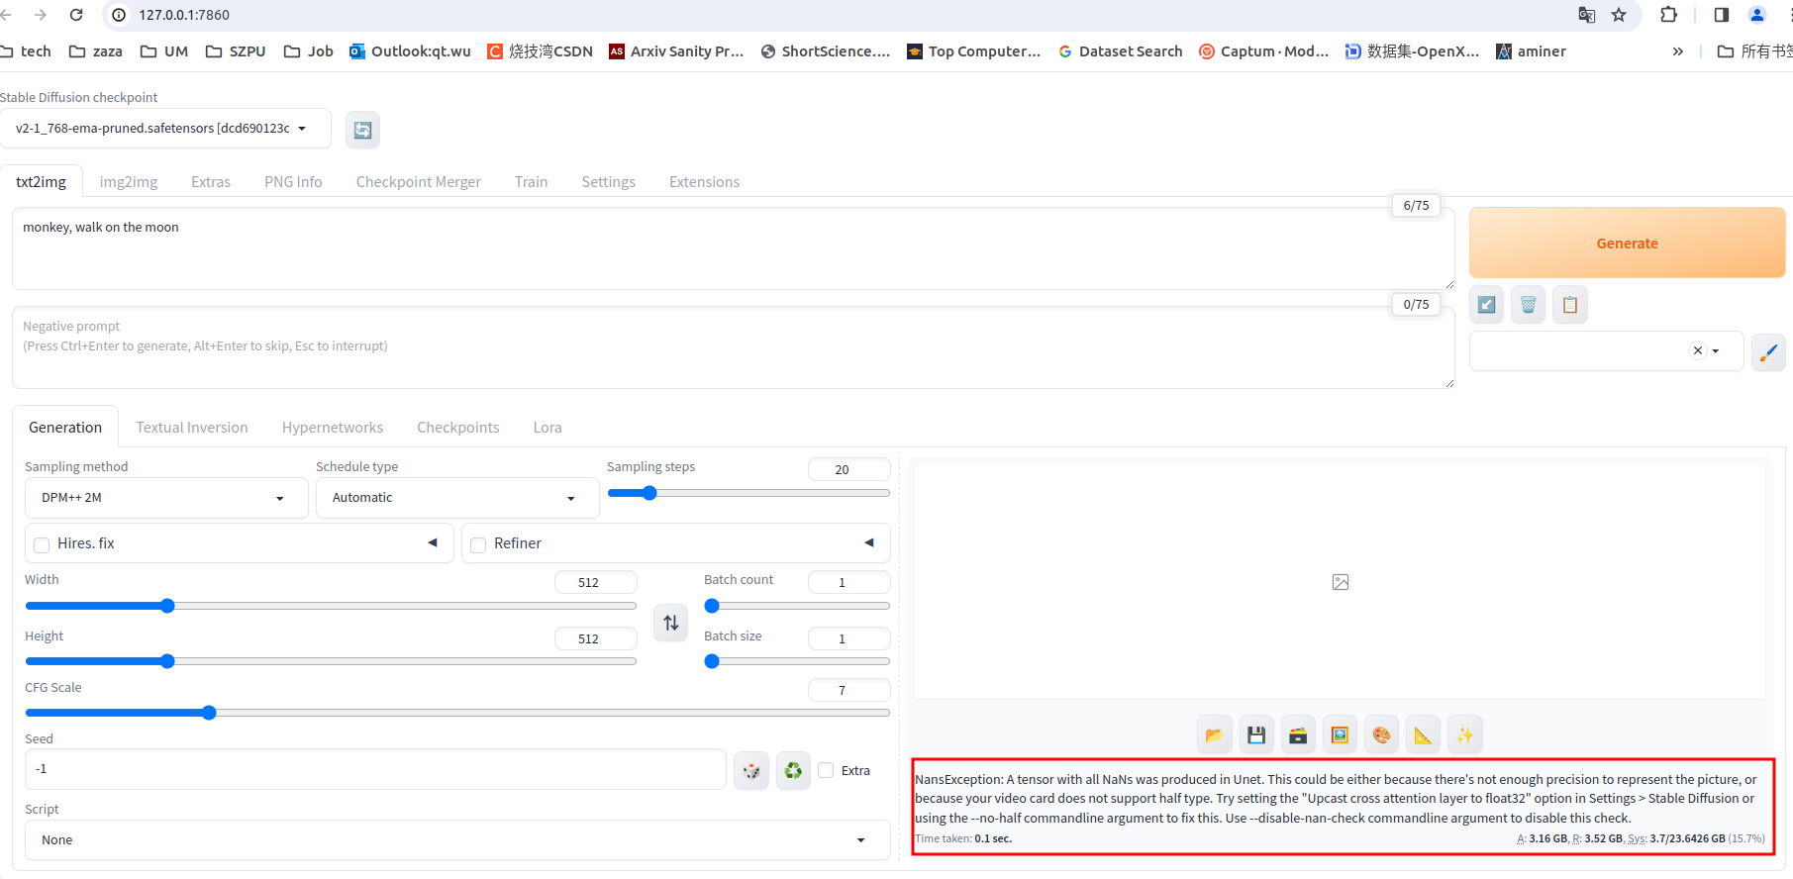Go forward in browser history

coord(41,15)
